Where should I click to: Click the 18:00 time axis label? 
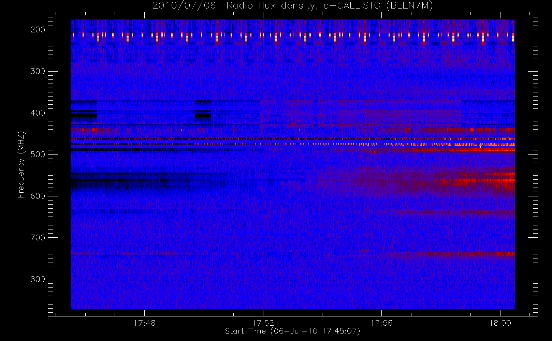[x=500, y=323]
